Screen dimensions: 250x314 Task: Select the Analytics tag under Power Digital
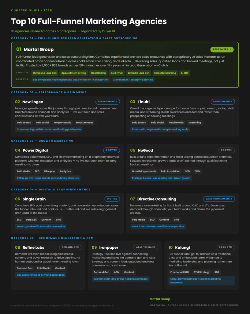[65, 171]
